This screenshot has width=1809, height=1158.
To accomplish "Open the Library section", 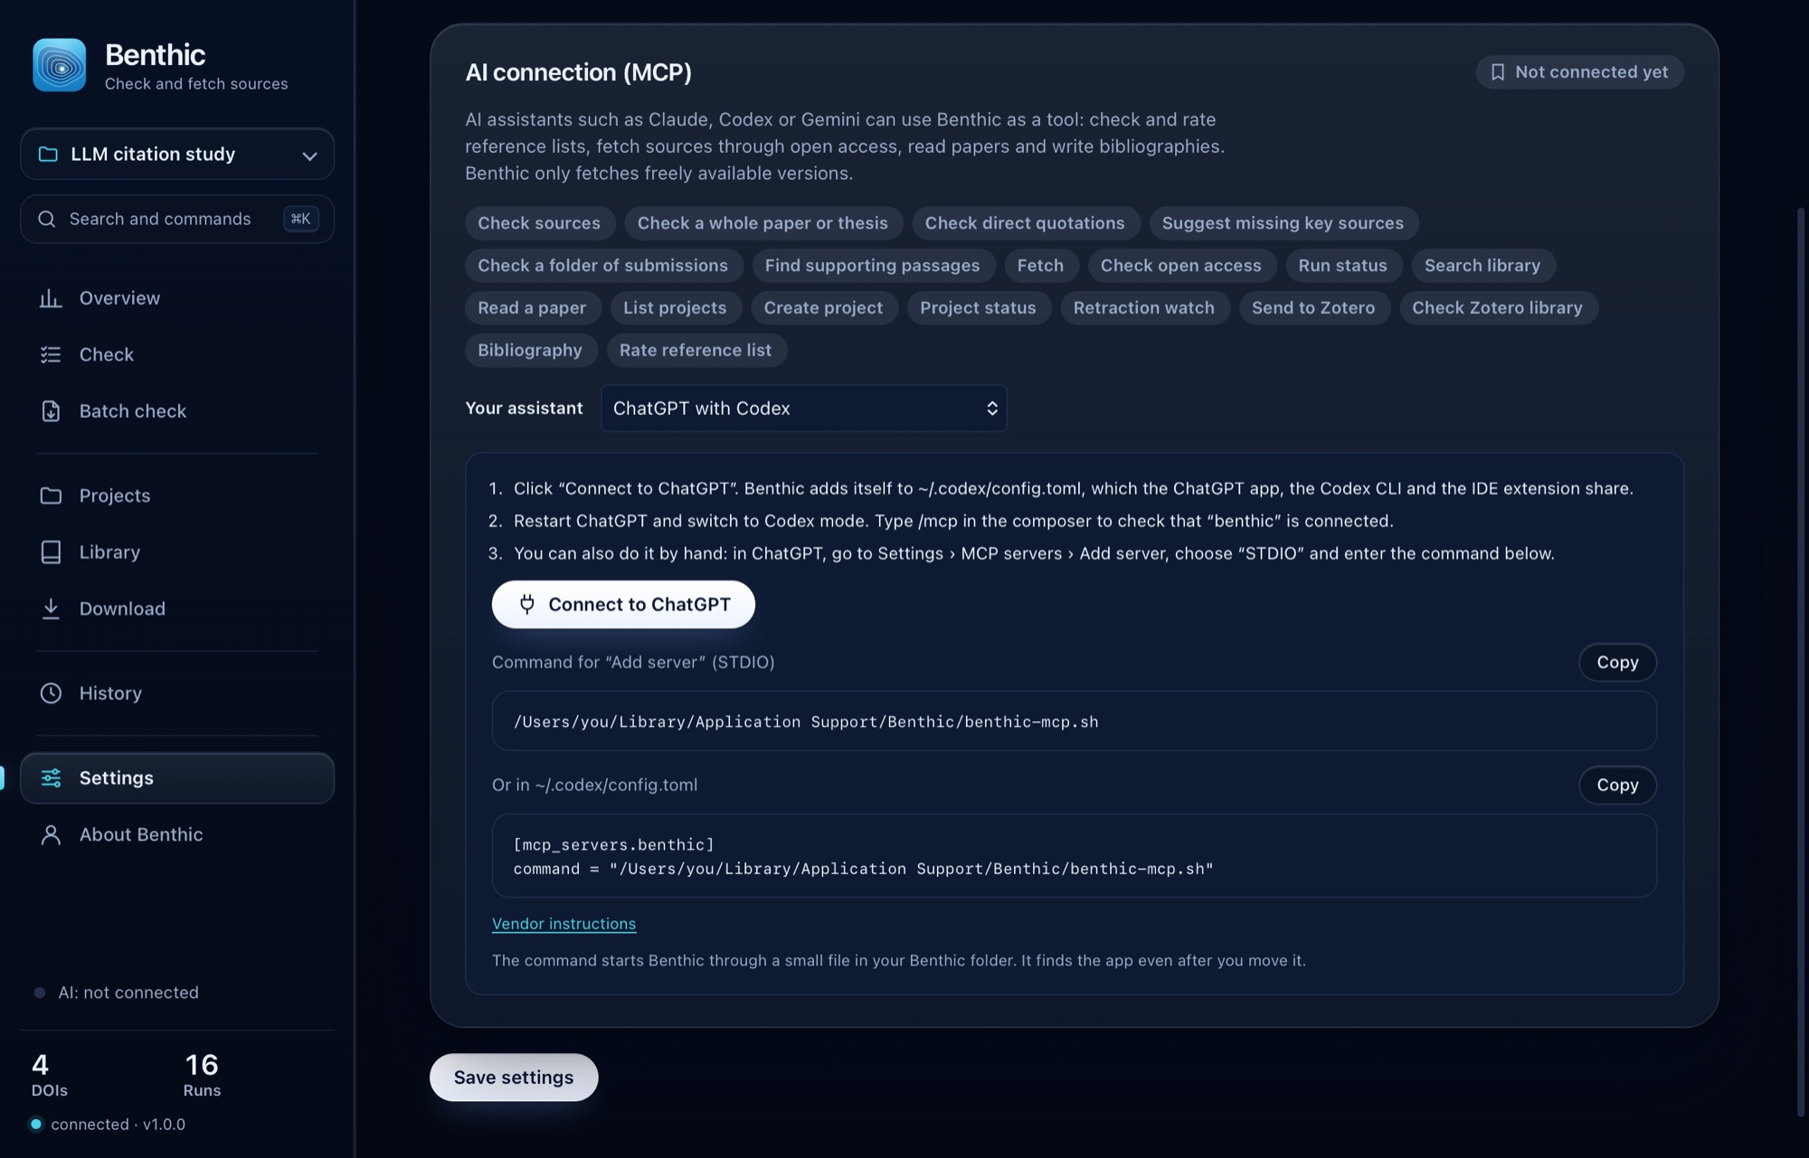I will click(x=177, y=552).
